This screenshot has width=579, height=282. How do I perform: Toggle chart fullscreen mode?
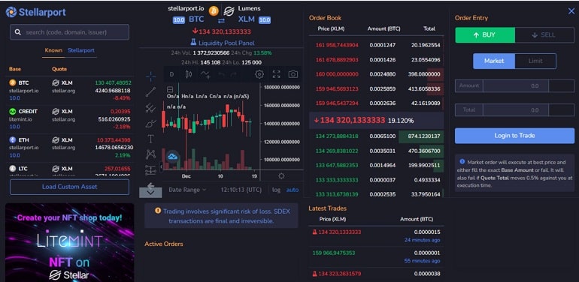[276, 74]
